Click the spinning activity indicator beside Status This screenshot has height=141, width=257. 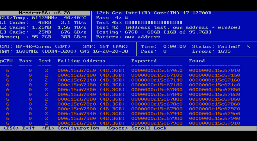(x=248, y=47)
